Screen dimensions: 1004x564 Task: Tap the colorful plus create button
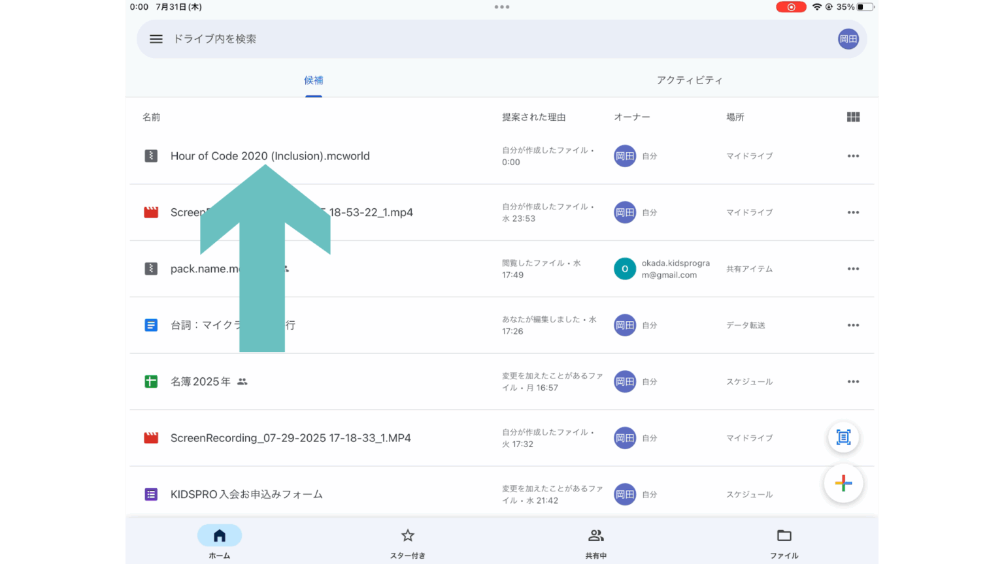(843, 484)
